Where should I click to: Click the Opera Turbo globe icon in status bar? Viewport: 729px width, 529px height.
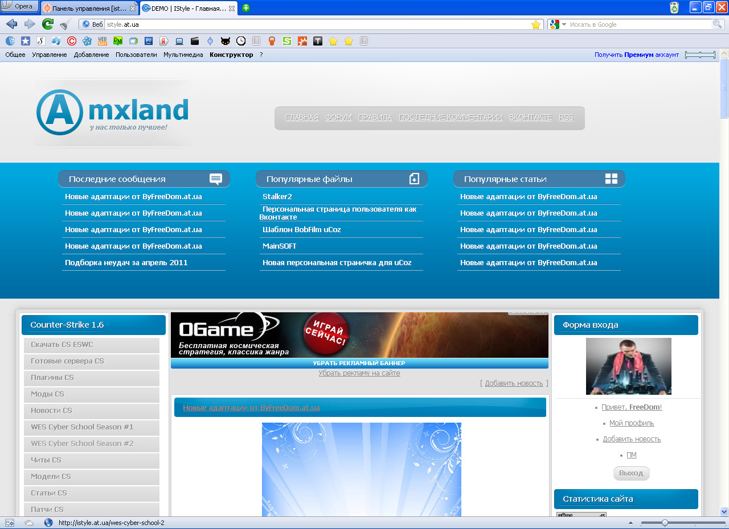(x=48, y=522)
